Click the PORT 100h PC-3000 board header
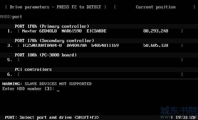198x120 pixels. pyautogui.click(x=46, y=55)
